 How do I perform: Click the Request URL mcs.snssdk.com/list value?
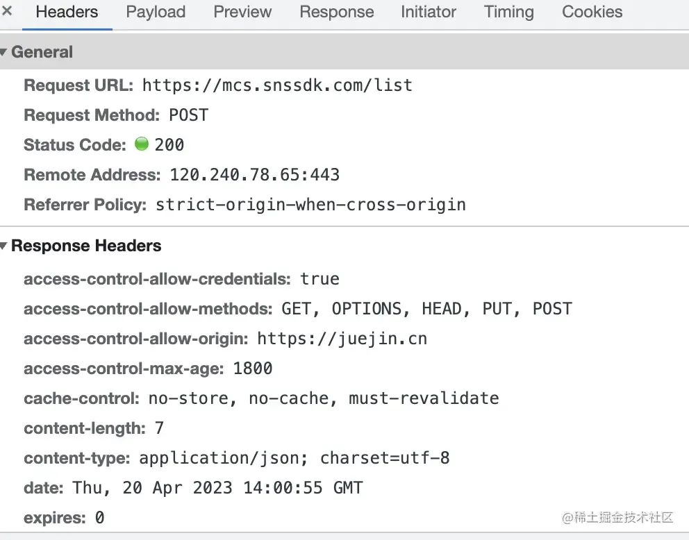(x=277, y=85)
